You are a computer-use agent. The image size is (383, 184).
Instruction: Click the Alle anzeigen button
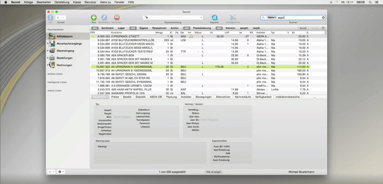(214, 172)
